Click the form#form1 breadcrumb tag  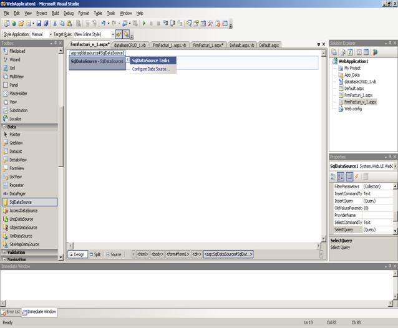tap(178, 254)
